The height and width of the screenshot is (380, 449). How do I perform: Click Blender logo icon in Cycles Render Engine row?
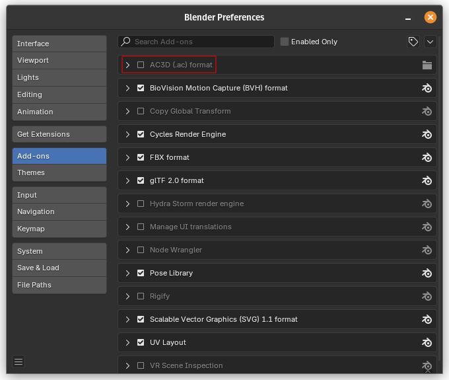tap(427, 134)
